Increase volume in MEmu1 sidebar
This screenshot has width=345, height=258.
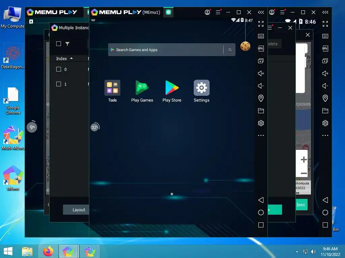pos(261,73)
